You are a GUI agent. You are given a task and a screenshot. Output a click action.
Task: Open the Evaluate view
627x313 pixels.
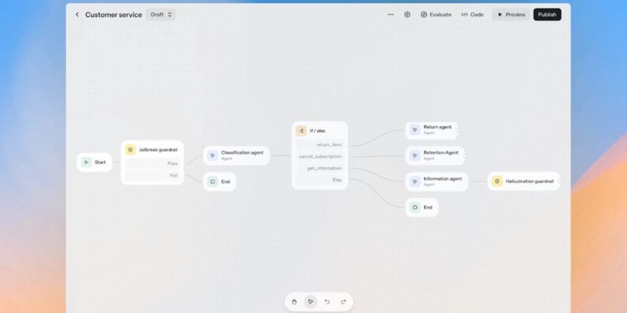point(436,15)
